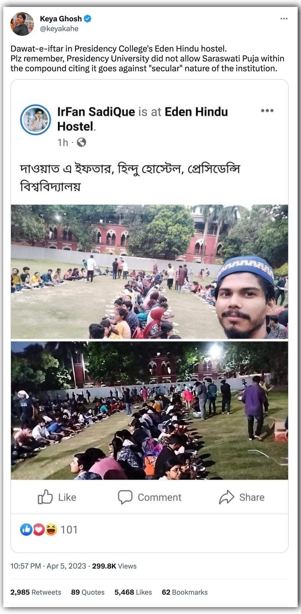Click the Share arrow icon
Image resolution: width=301 pixels, height=614 pixels.
[226, 497]
